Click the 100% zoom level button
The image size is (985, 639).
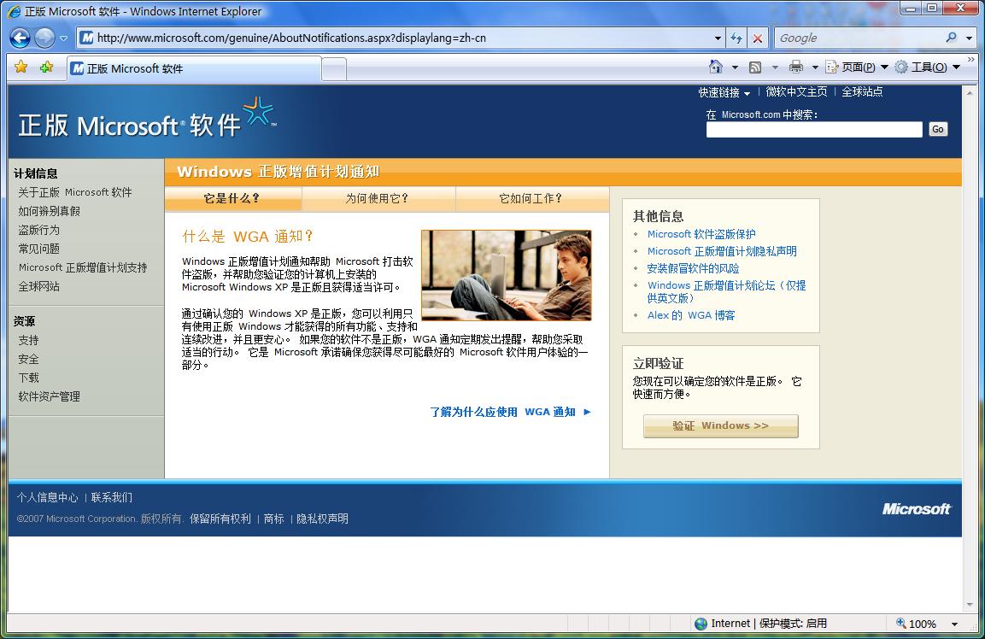916,624
